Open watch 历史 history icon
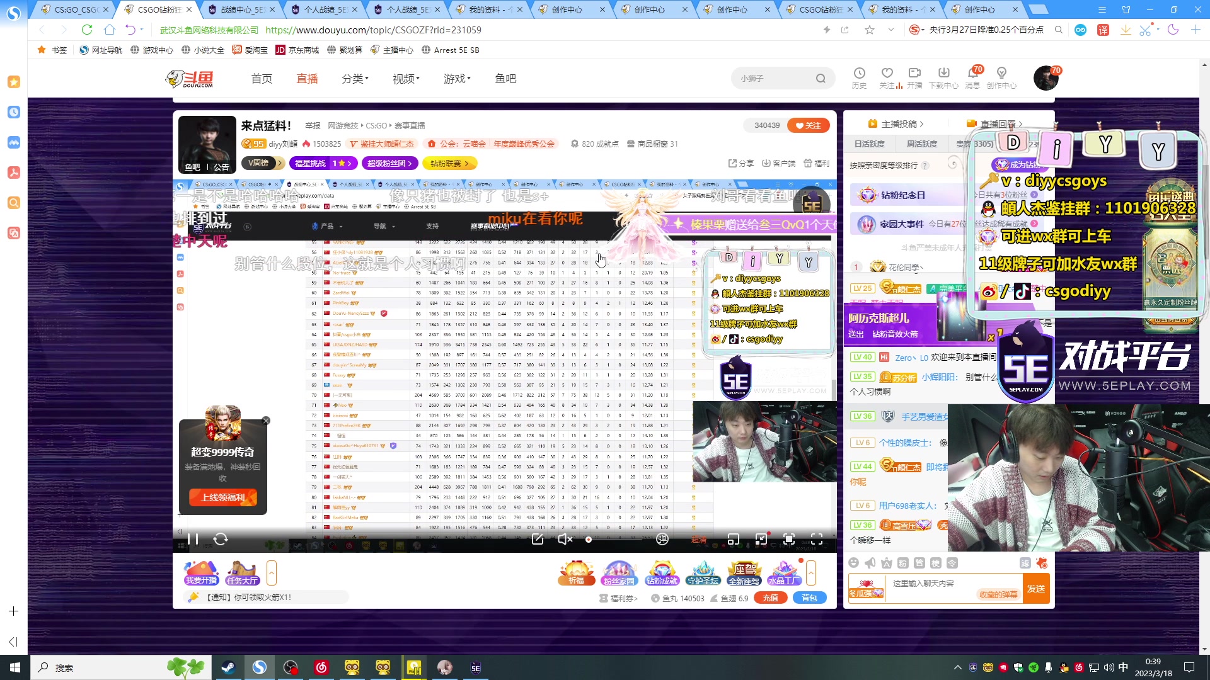 (x=859, y=78)
